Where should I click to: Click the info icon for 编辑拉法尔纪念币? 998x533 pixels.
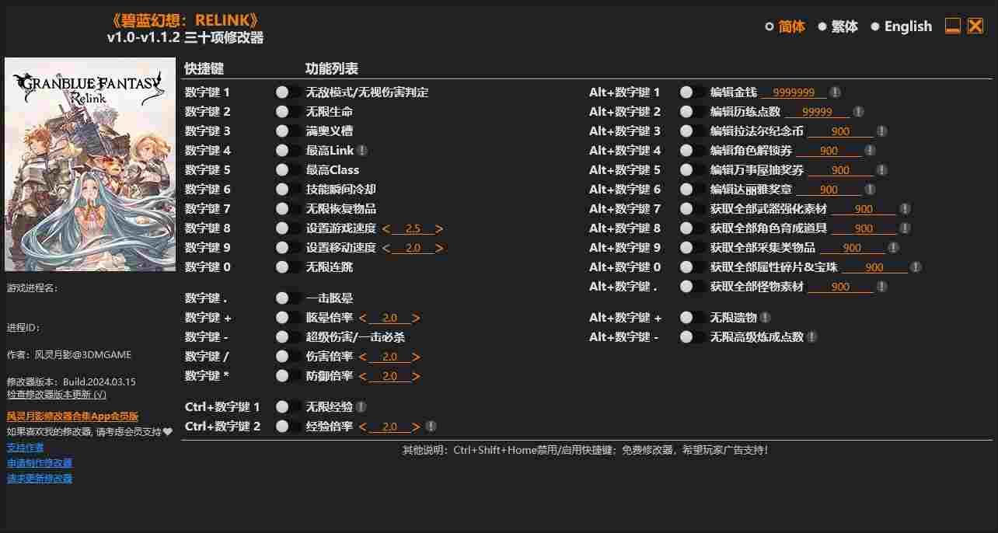point(881,131)
